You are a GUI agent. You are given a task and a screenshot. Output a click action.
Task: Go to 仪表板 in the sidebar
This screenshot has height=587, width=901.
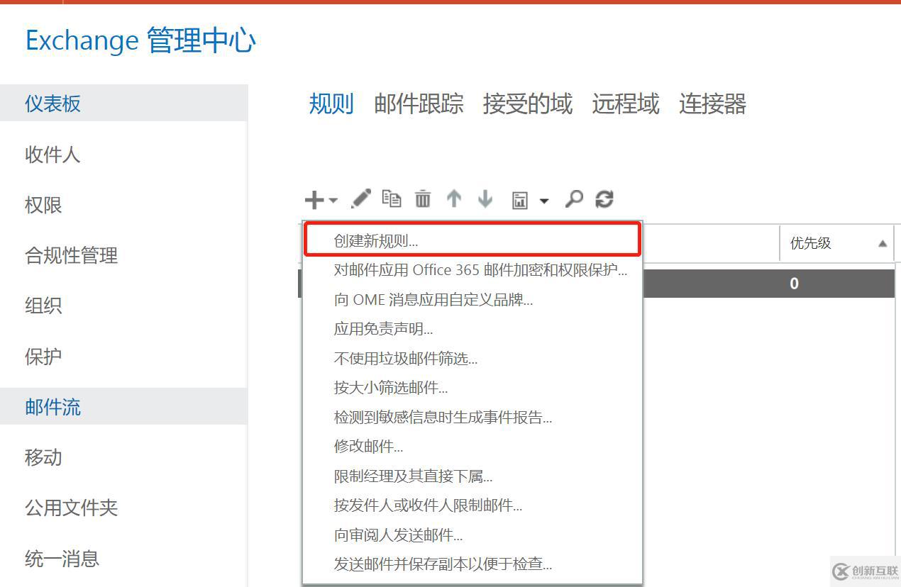[123, 103]
